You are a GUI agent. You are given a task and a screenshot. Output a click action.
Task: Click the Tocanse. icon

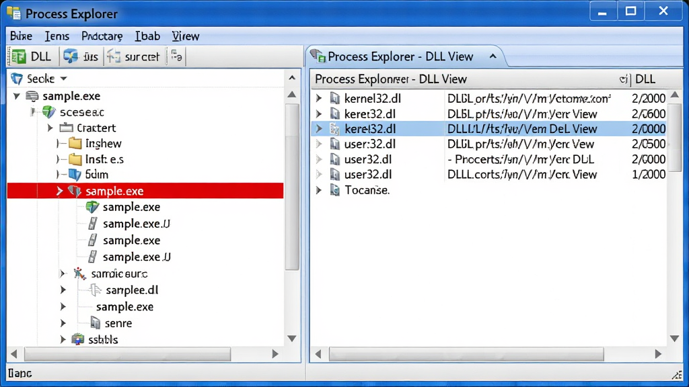tap(335, 190)
